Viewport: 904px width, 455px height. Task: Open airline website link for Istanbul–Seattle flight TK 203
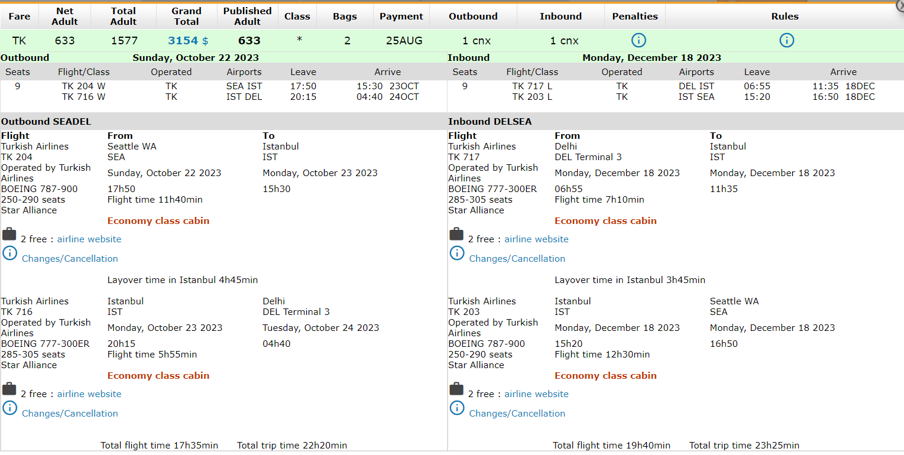pos(536,394)
